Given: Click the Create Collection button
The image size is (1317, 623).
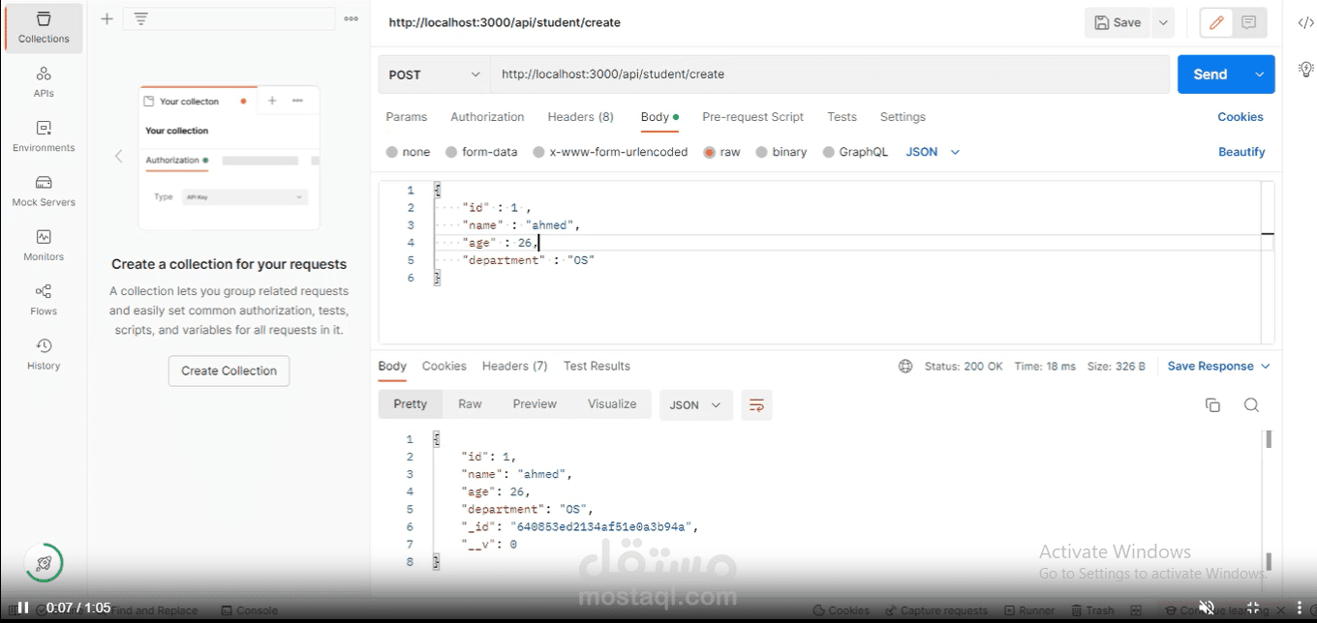Looking at the screenshot, I should 229,371.
